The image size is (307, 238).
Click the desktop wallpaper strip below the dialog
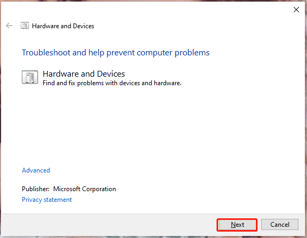pyautogui.click(x=153, y=237)
